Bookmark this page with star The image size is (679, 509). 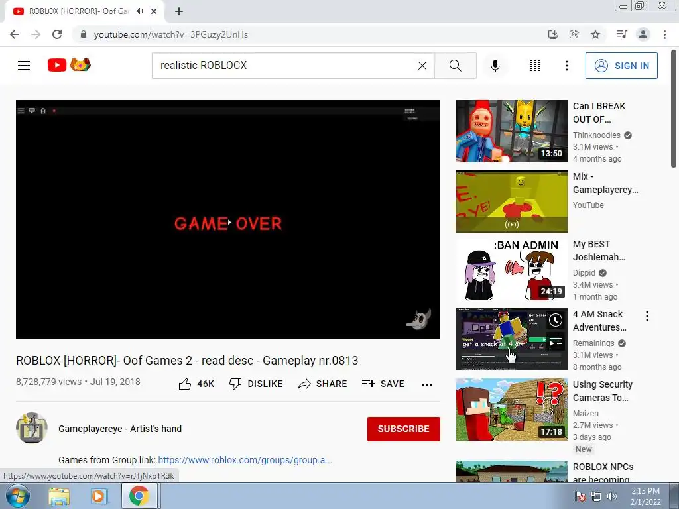[595, 34]
